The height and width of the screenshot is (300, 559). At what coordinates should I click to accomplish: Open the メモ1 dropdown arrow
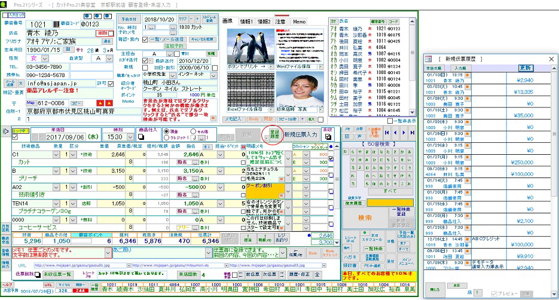click(108, 253)
